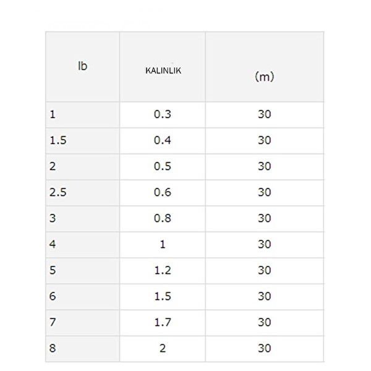Select the 0.3 thickness cell
Screen dimensions: 371x371
pyautogui.click(x=163, y=114)
